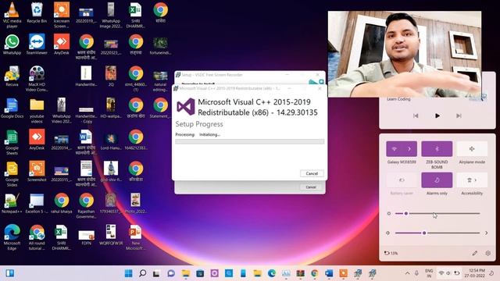Open sound output chevron beside volume slider
The width and height of the screenshot is (500, 281).
486,233
